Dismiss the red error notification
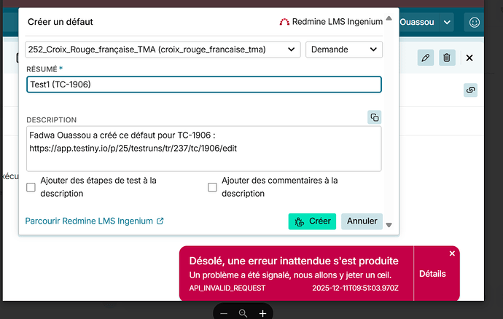 click(x=452, y=253)
